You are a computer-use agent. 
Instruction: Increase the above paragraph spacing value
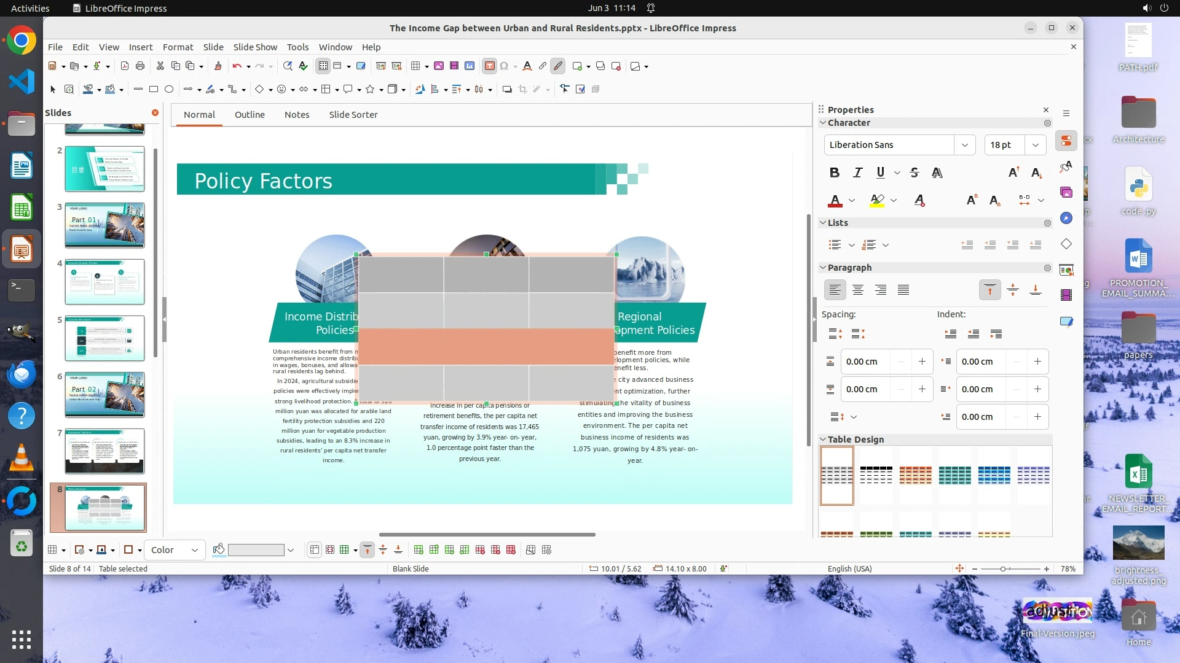coord(922,362)
